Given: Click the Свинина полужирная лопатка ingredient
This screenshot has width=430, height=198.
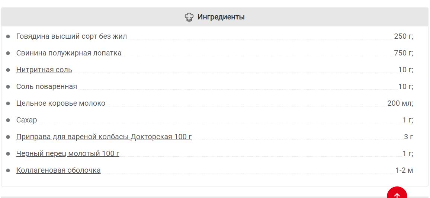Looking at the screenshot, I should [x=69, y=53].
